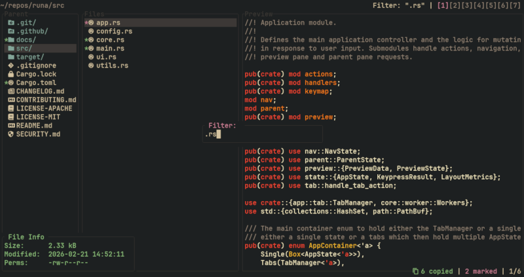This screenshot has width=524, height=277.
Task: Click the '2 marked' status indicator
Action: click(480, 271)
